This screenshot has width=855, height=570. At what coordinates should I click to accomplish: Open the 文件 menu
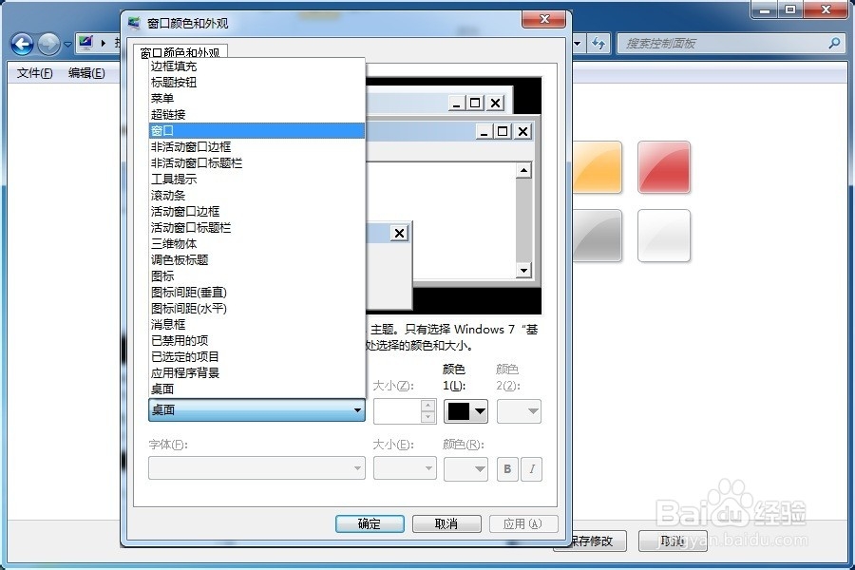[x=33, y=73]
